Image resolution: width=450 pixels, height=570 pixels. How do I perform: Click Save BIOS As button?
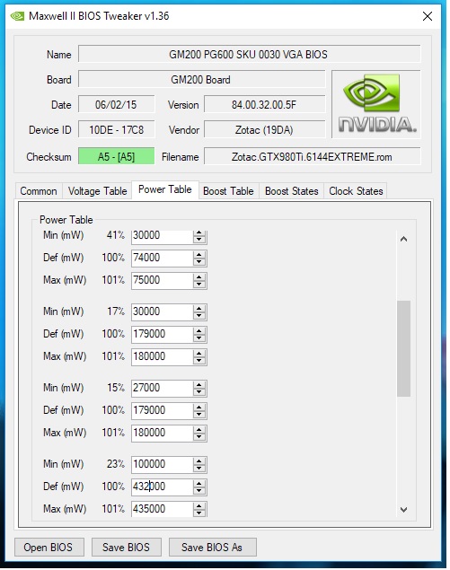[x=213, y=547]
